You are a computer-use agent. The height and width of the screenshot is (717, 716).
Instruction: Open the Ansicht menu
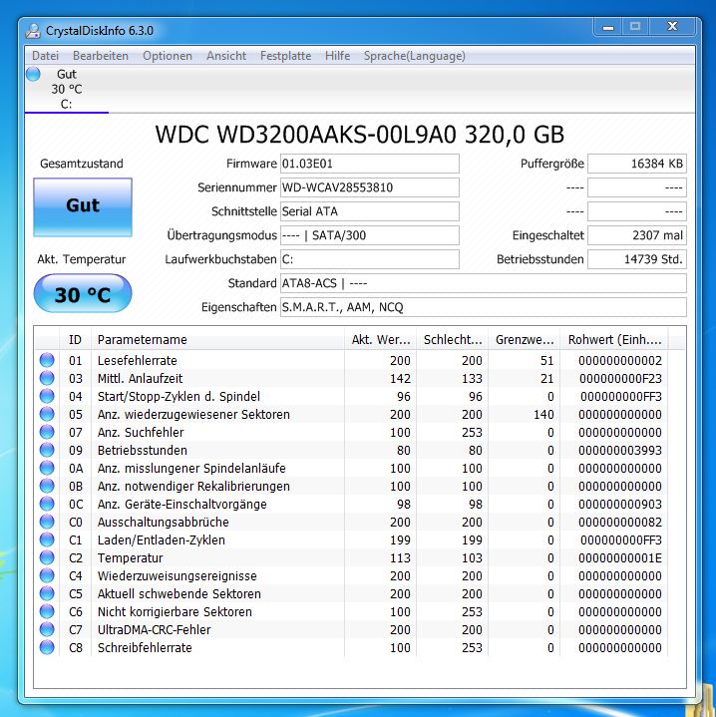point(226,56)
